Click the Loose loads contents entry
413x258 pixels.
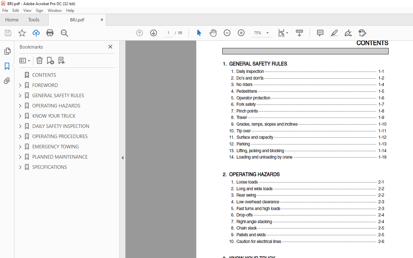[308, 182]
